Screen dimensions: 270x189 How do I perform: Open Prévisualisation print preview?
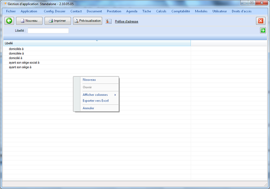tap(87, 21)
